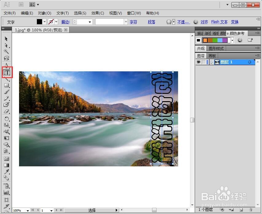Viewport: 262px width, 214px height.
Task: Select the Symbol Sprayer tool
Action: 6,185
